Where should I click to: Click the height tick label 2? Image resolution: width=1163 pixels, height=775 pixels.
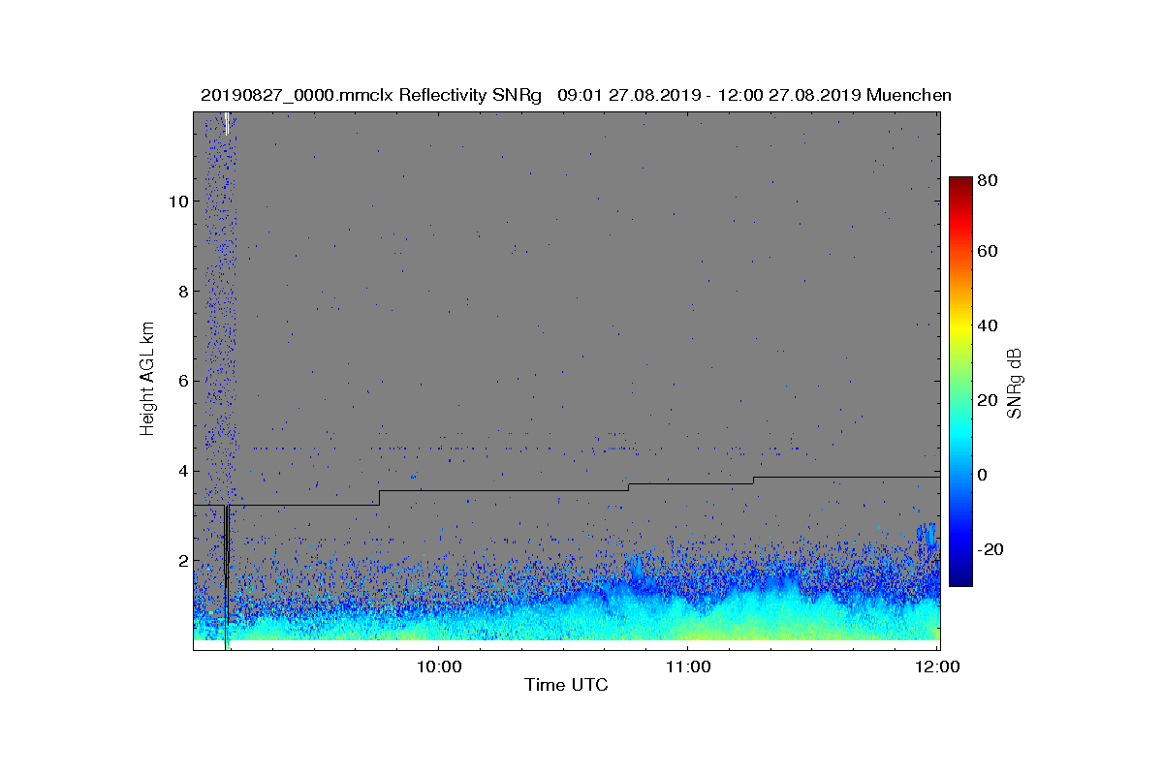181,561
